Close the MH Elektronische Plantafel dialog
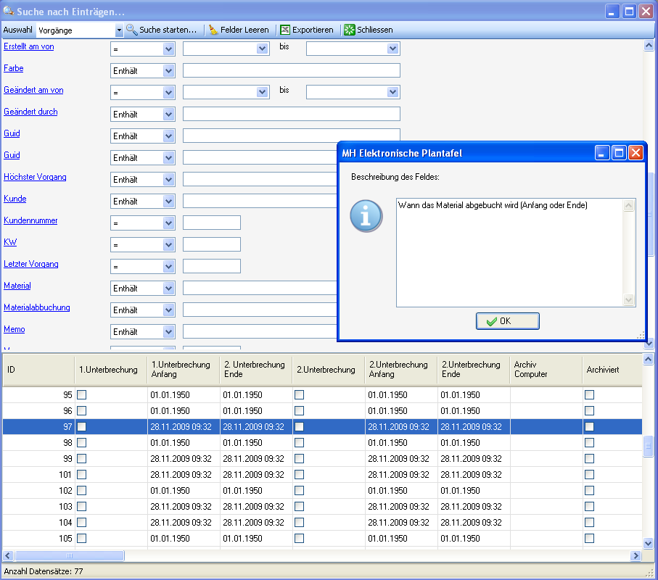658x580 pixels. pyautogui.click(x=636, y=153)
